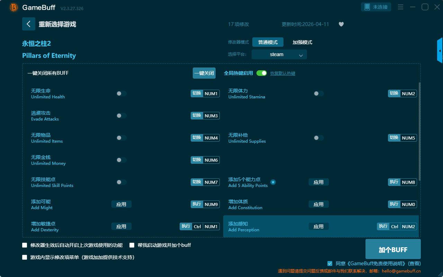Turn off global hotkey switch
The image size is (443, 277).
pos(261,73)
